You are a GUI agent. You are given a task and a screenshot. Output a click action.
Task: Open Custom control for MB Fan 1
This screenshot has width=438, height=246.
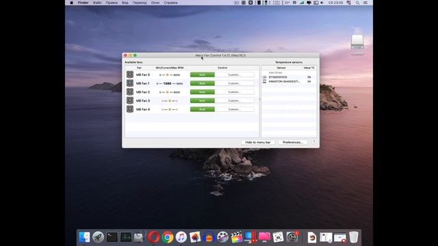click(234, 83)
